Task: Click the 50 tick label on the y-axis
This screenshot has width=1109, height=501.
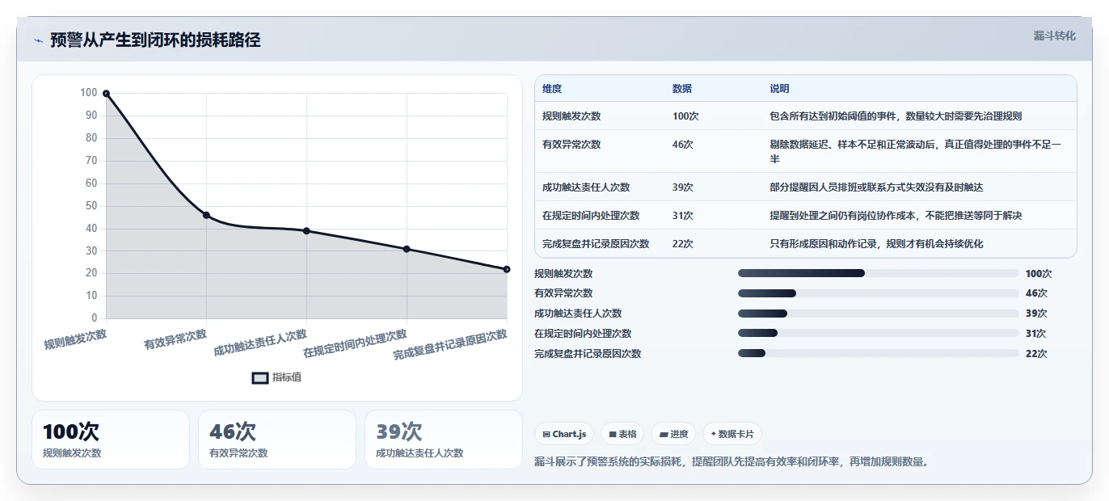Action: pos(91,206)
